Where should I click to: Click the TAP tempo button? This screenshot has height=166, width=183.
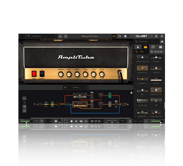[x=146, y=121]
